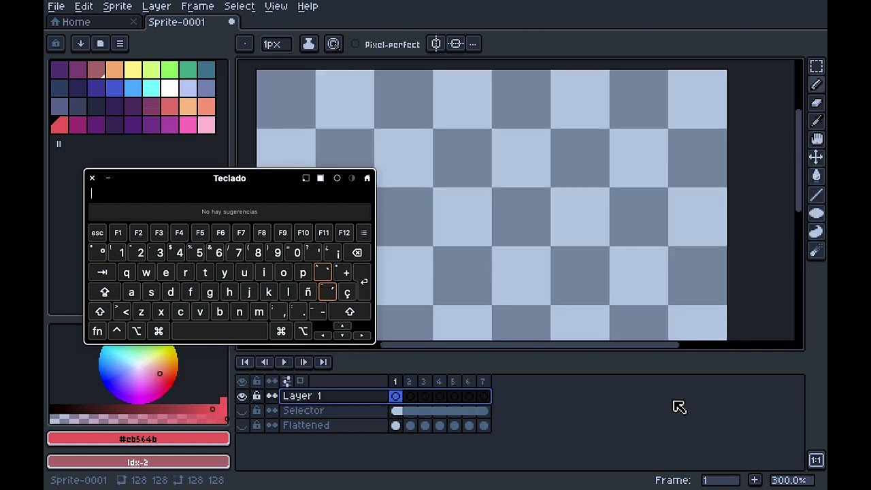Open the palette options menu button
Viewport: 871px width, 490px height.
120,44
